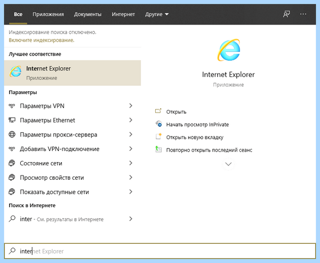This screenshot has height=263, width=320.
Task: Click the VPN icon beside Добавить VPN-подключение
Action: pos(12,149)
